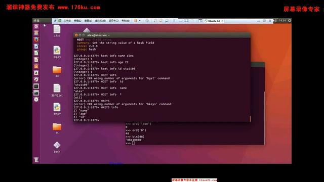Click the alex@alex-vm terminal title bar

(x=162, y=35)
